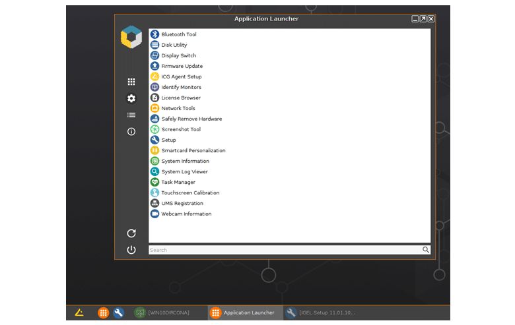
Task: Click the IGEL cube logo
Action: pyautogui.click(x=131, y=37)
